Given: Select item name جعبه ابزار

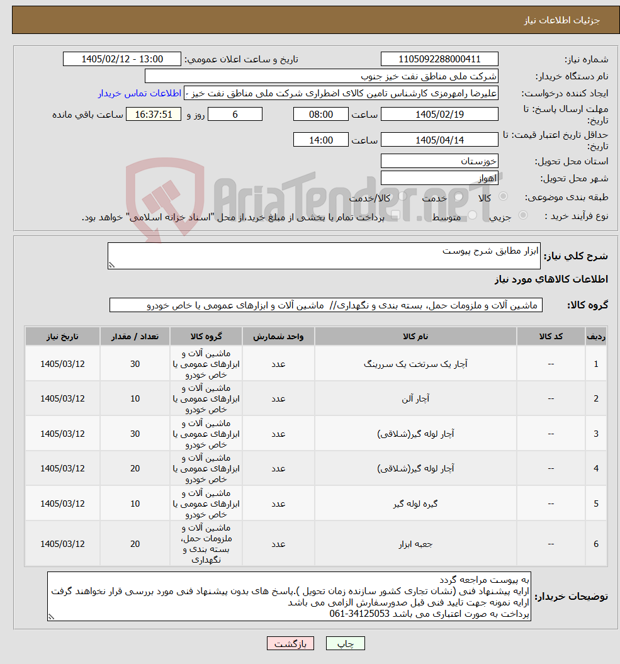Looking at the screenshot, I should tap(415, 544).
